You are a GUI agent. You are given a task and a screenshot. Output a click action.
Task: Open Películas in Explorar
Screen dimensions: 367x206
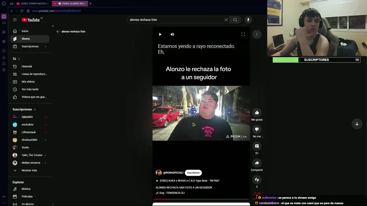[30, 197]
